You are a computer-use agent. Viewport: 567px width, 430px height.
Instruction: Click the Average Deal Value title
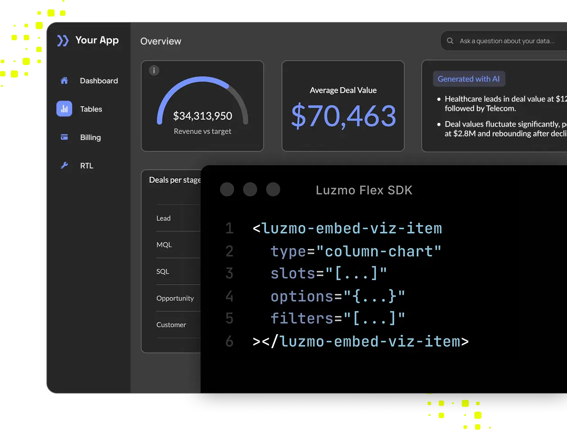(343, 90)
